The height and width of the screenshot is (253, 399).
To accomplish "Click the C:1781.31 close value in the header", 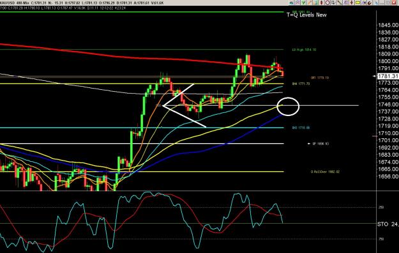I will [x=38, y=3].
